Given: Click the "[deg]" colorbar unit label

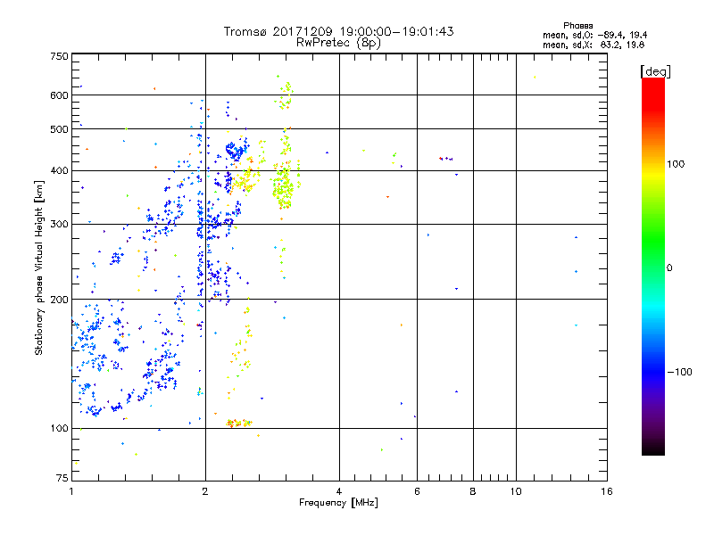Looking at the screenshot, I should pos(655,71).
